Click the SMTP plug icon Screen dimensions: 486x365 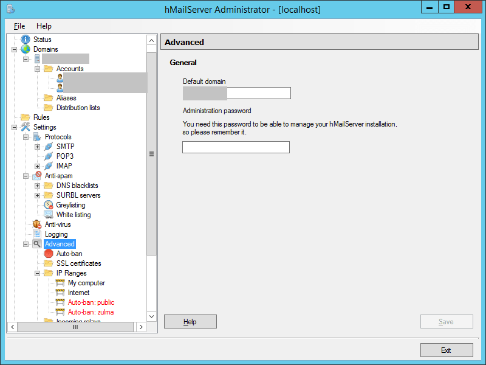coord(49,146)
